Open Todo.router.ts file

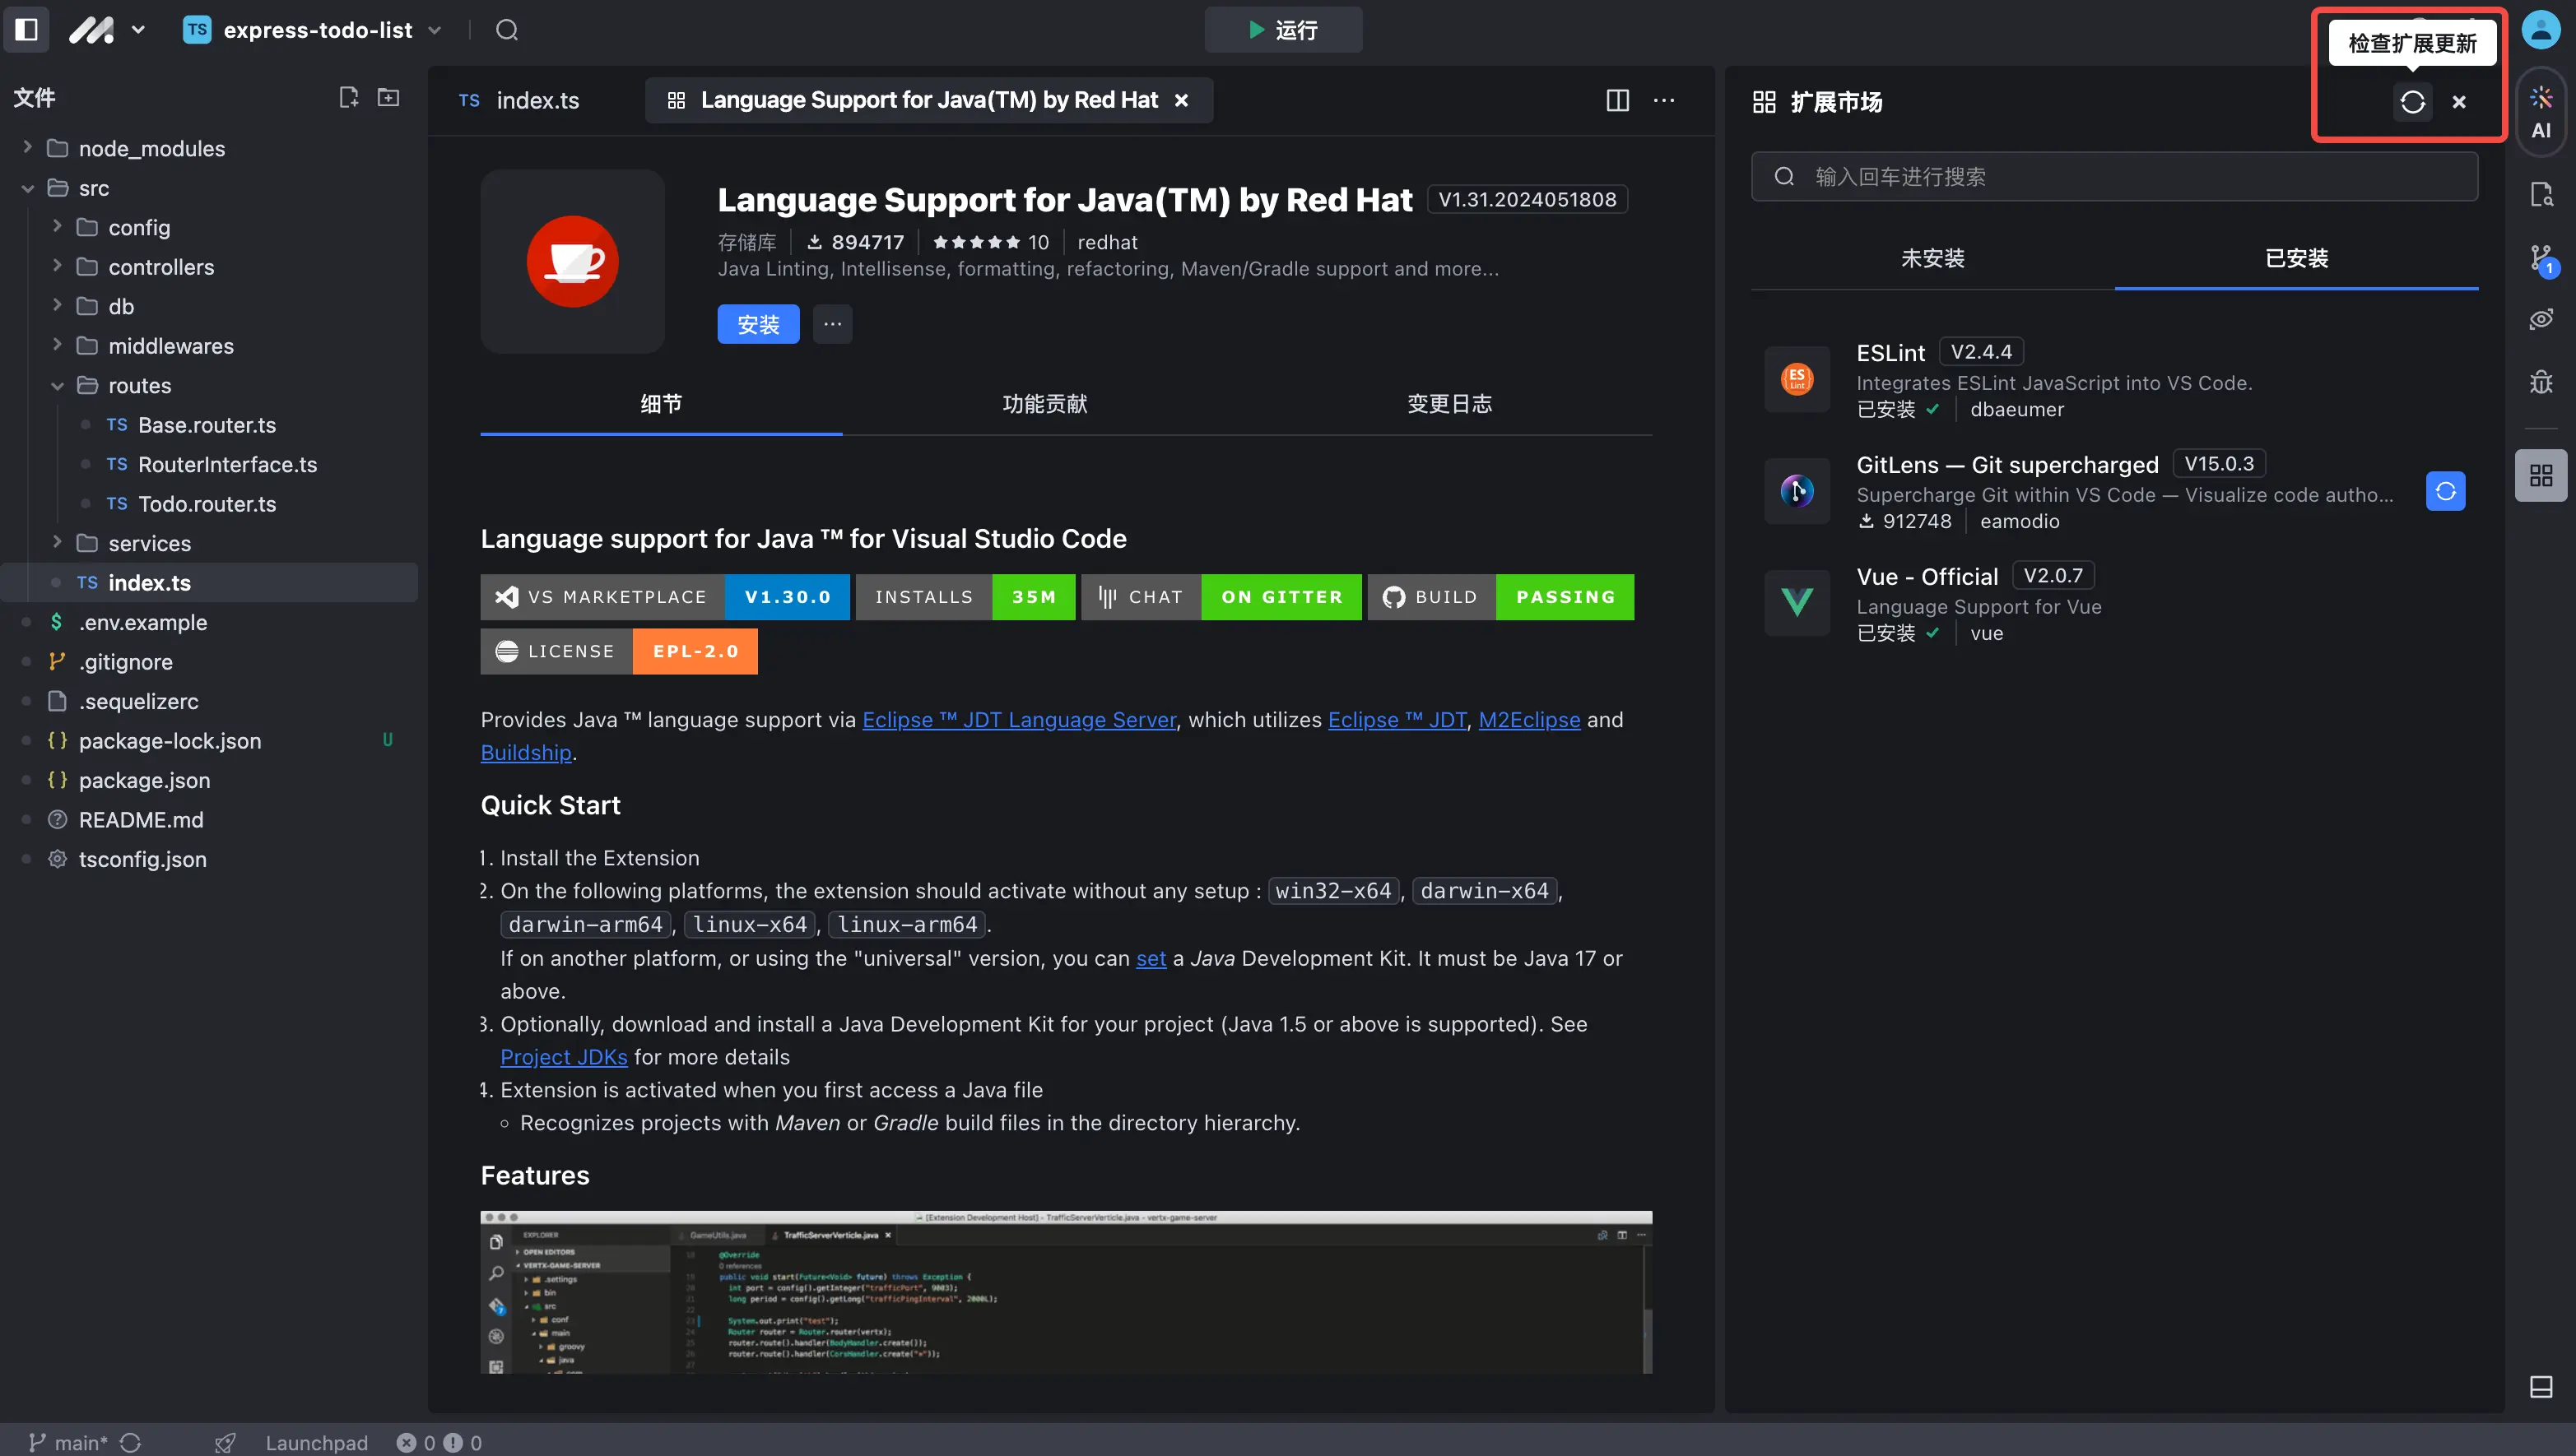click(x=209, y=504)
